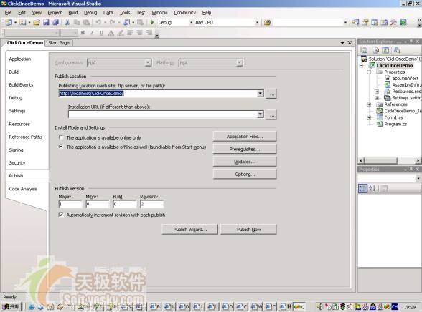Viewport: 422px width, 312px height.
Task: Open the Build menu
Action: tap(73, 13)
